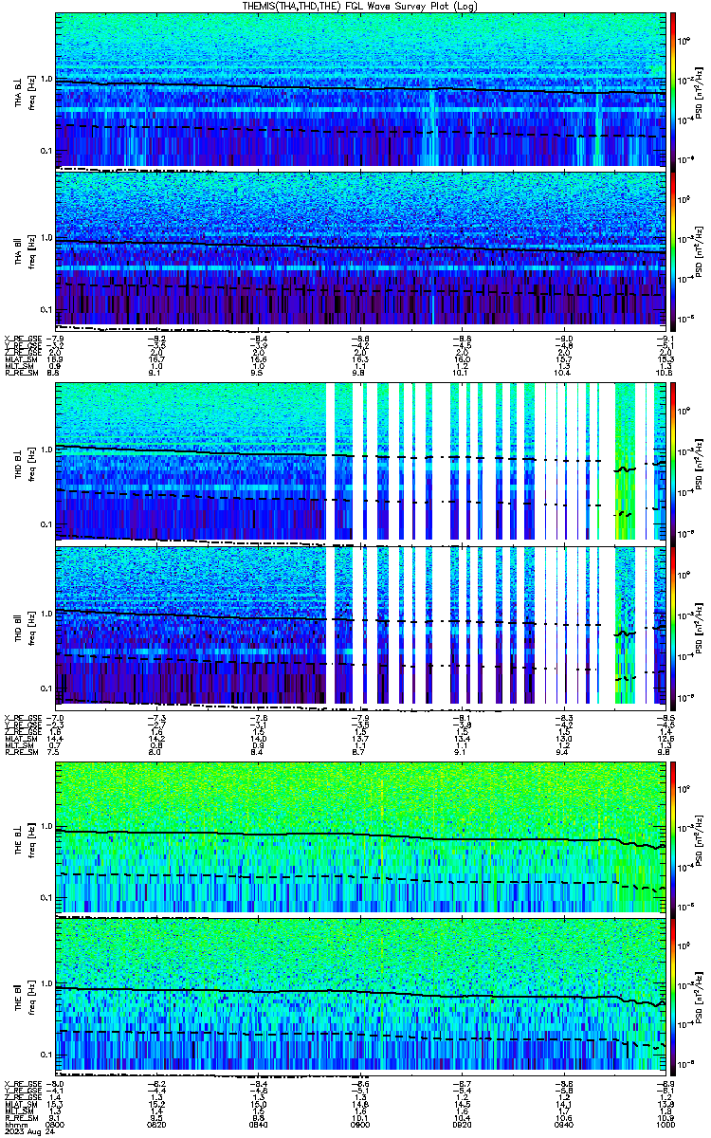This screenshot has height=1138, width=711.
Task: Click the MLT_SM row label under THE panels
Action: [x=17, y=1110]
